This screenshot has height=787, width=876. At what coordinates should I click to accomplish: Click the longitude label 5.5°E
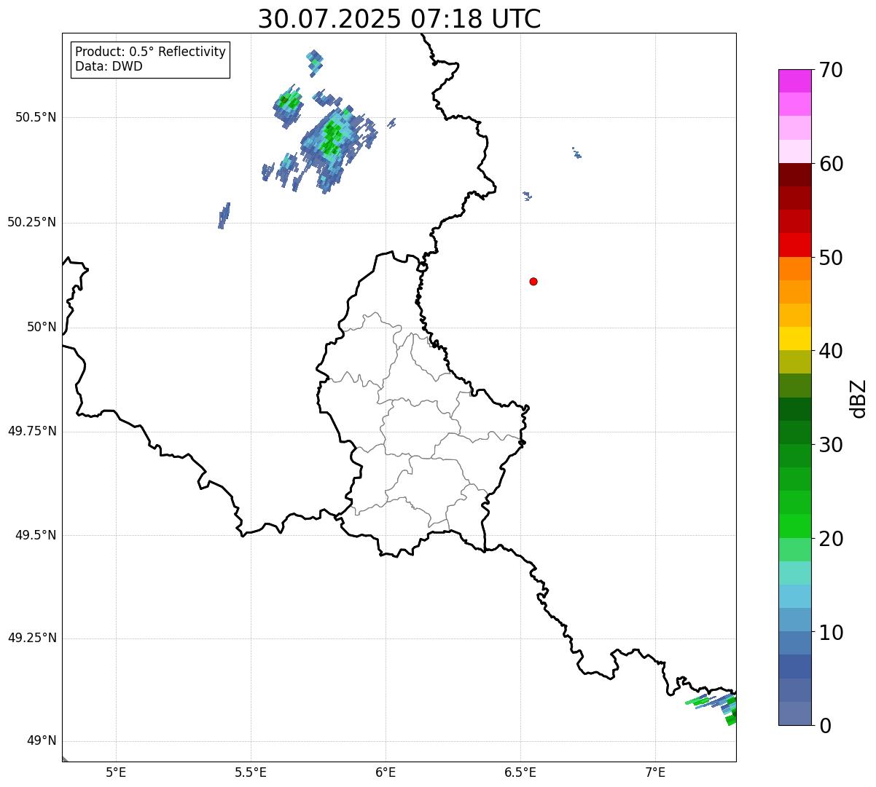[251, 772]
